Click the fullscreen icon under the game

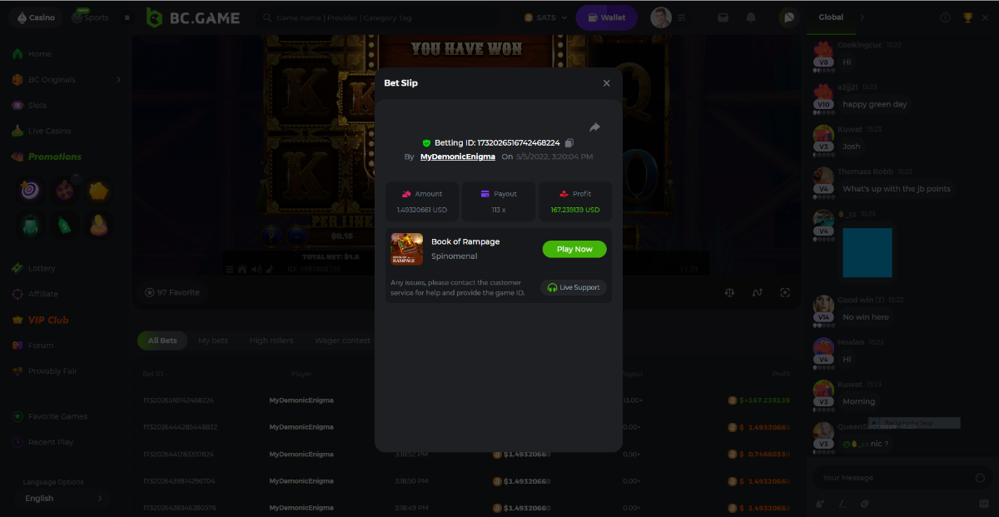pyautogui.click(x=784, y=292)
